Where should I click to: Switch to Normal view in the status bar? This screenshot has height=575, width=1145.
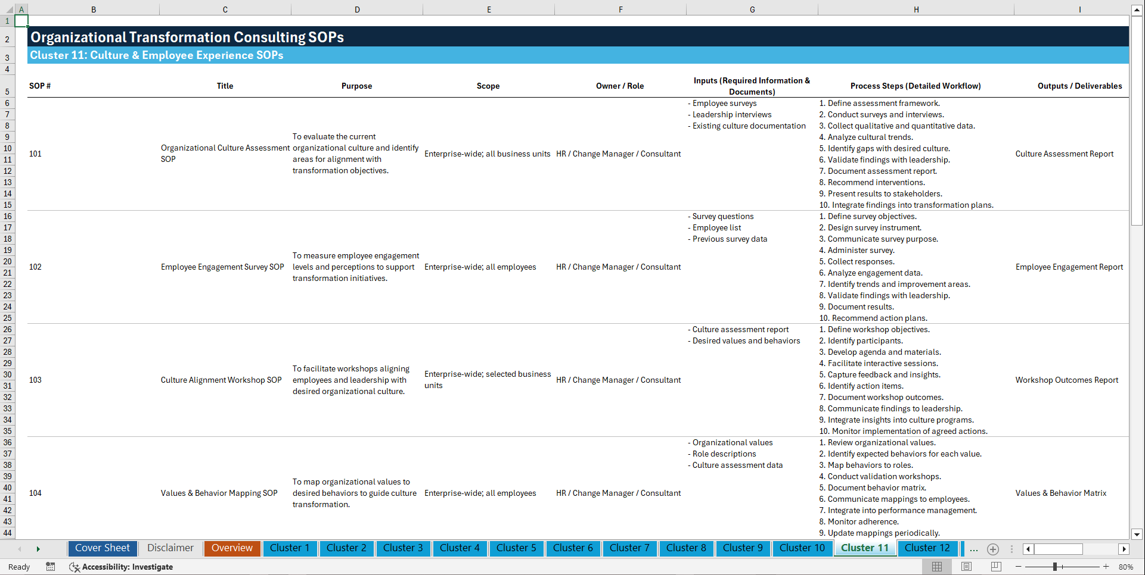(937, 567)
